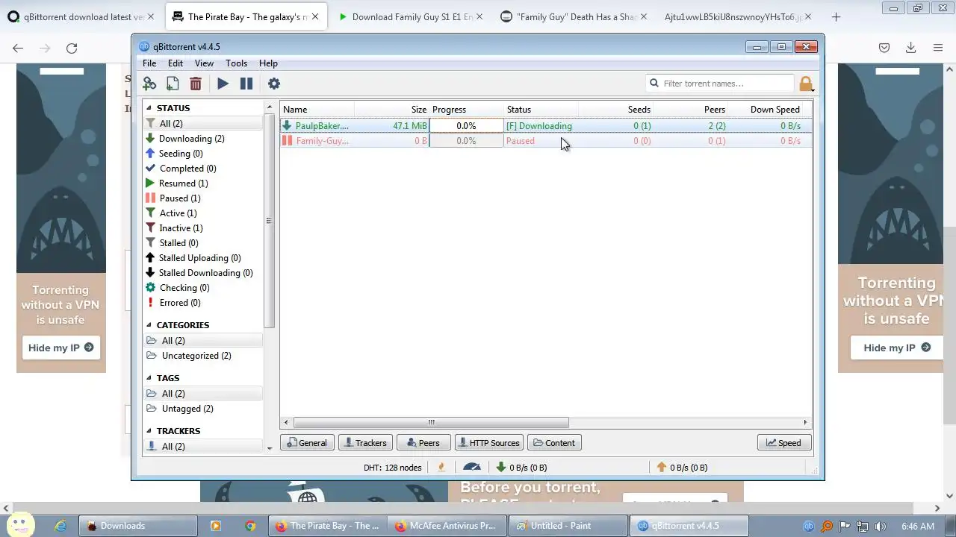Image resolution: width=956 pixels, height=537 pixels.
Task: Click the Speed graph button
Action: point(784,442)
